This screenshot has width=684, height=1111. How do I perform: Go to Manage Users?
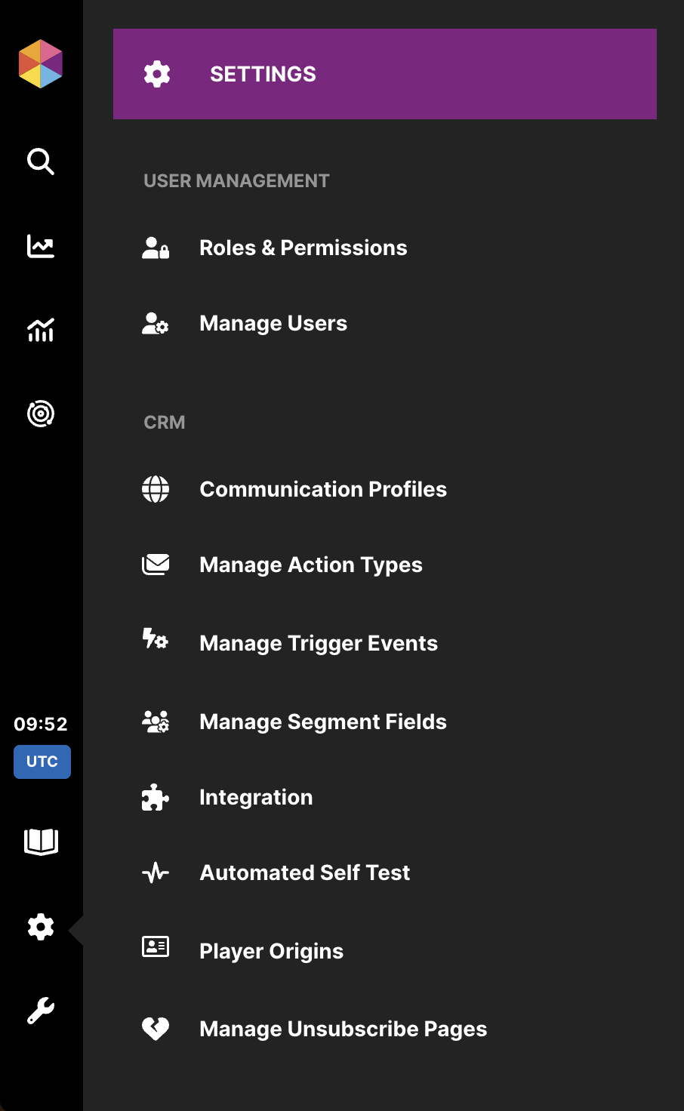pyautogui.click(x=273, y=323)
